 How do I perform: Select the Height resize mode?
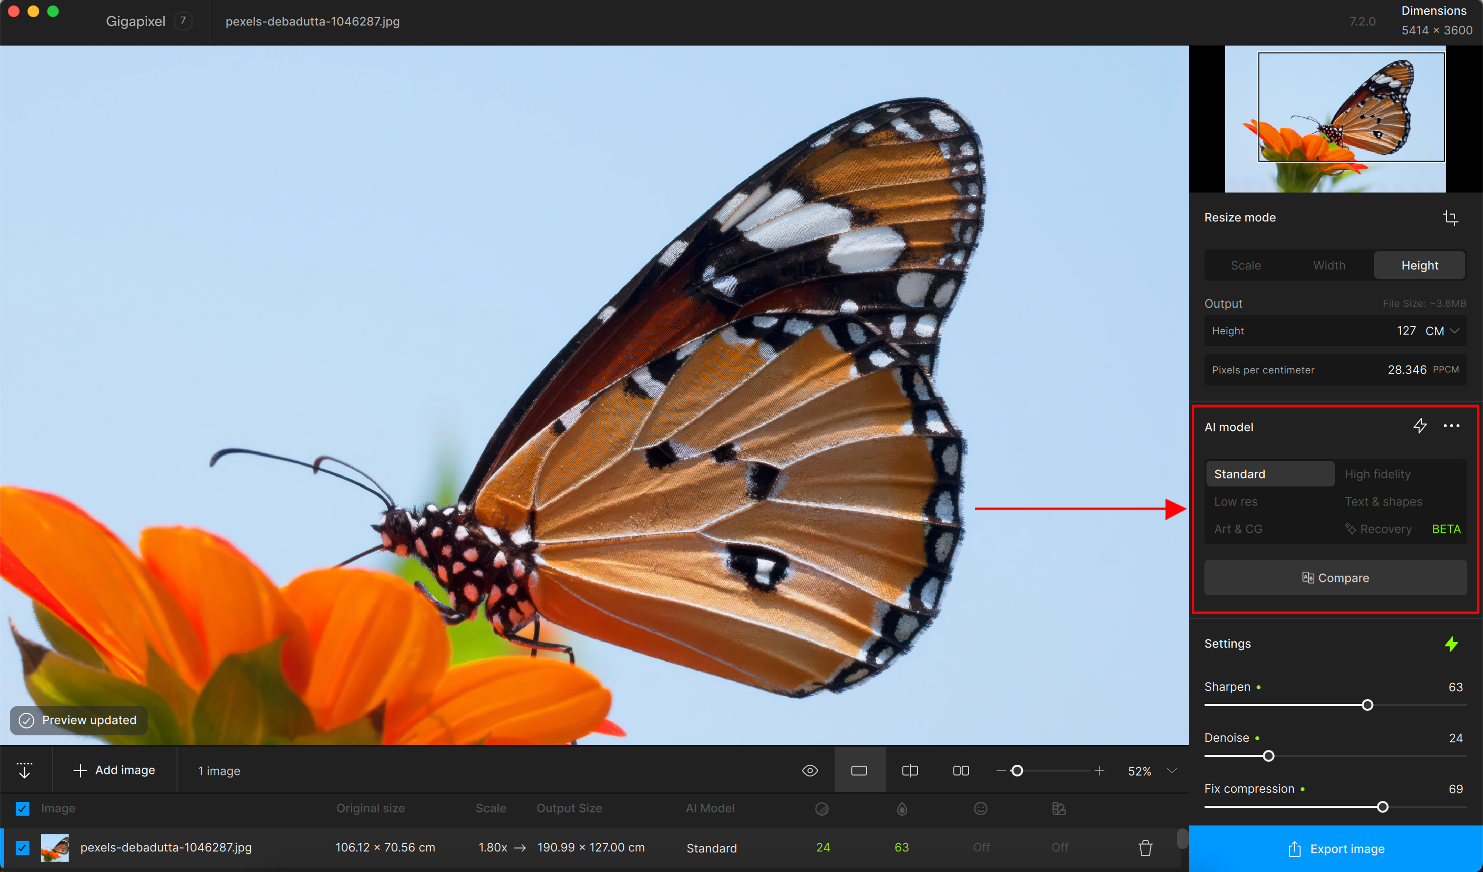[1419, 265]
